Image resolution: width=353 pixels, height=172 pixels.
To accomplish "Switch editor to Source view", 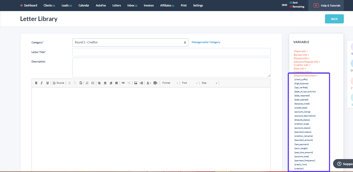I will click(59, 83).
